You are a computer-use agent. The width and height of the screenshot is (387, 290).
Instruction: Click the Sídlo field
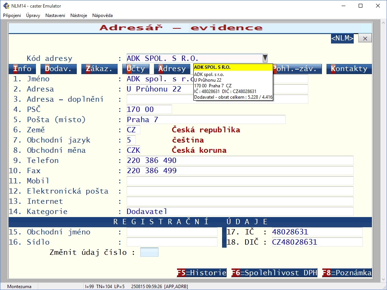pos(172,242)
